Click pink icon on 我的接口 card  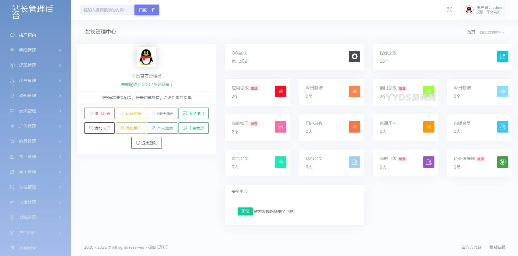click(x=280, y=127)
